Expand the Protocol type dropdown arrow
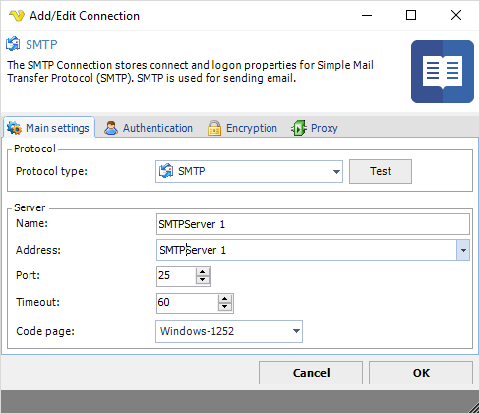Viewport: 480px width, 414px height. [336, 171]
